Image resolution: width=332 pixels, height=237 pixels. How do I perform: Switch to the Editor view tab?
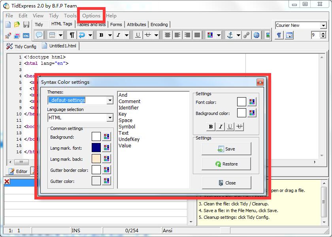point(18,171)
